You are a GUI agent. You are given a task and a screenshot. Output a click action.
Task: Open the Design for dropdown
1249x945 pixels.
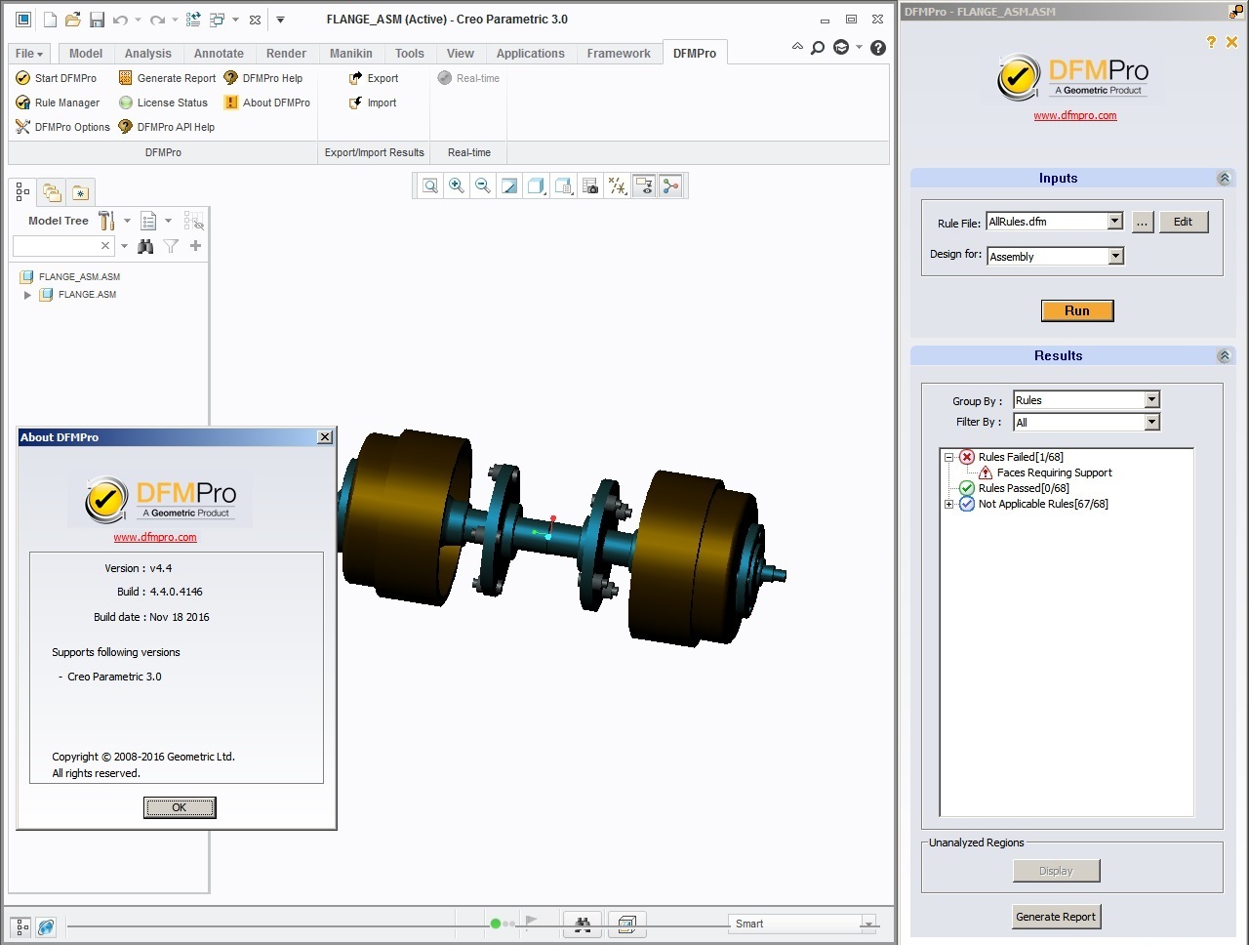tap(1116, 256)
